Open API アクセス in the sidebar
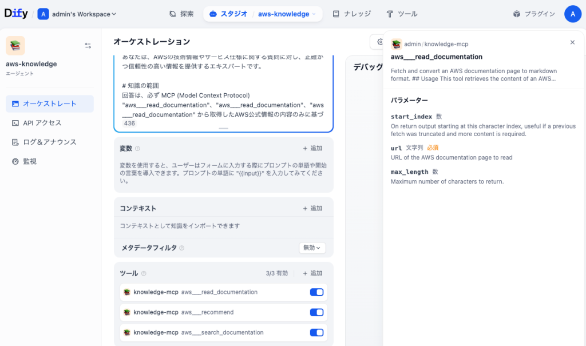Viewport: 586px width, 346px height. (x=50, y=123)
